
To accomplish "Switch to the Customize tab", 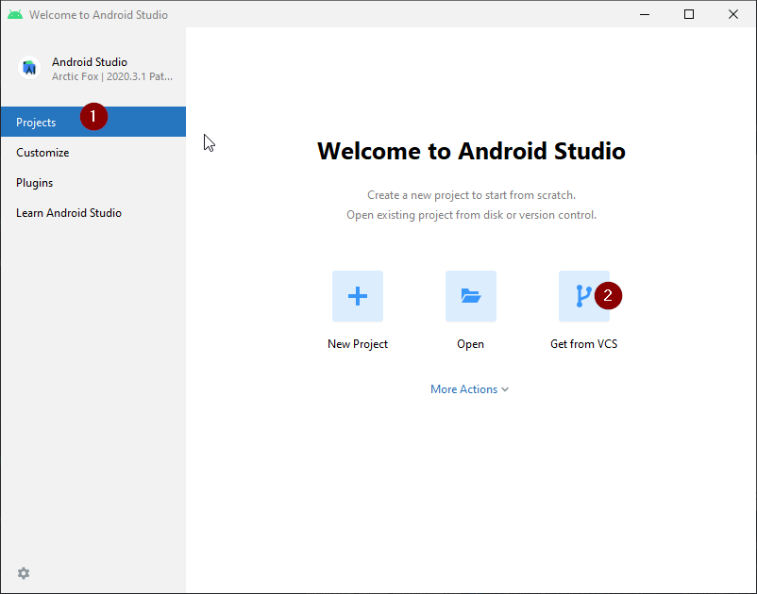I will pos(93,153).
